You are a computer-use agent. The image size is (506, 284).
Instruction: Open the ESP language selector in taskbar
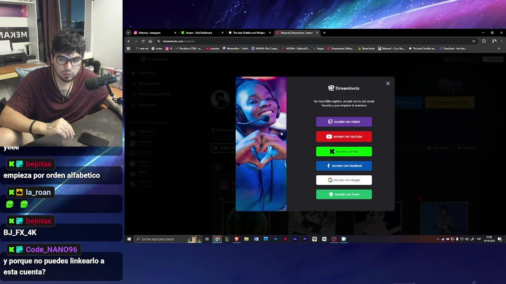click(x=479, y=239)
